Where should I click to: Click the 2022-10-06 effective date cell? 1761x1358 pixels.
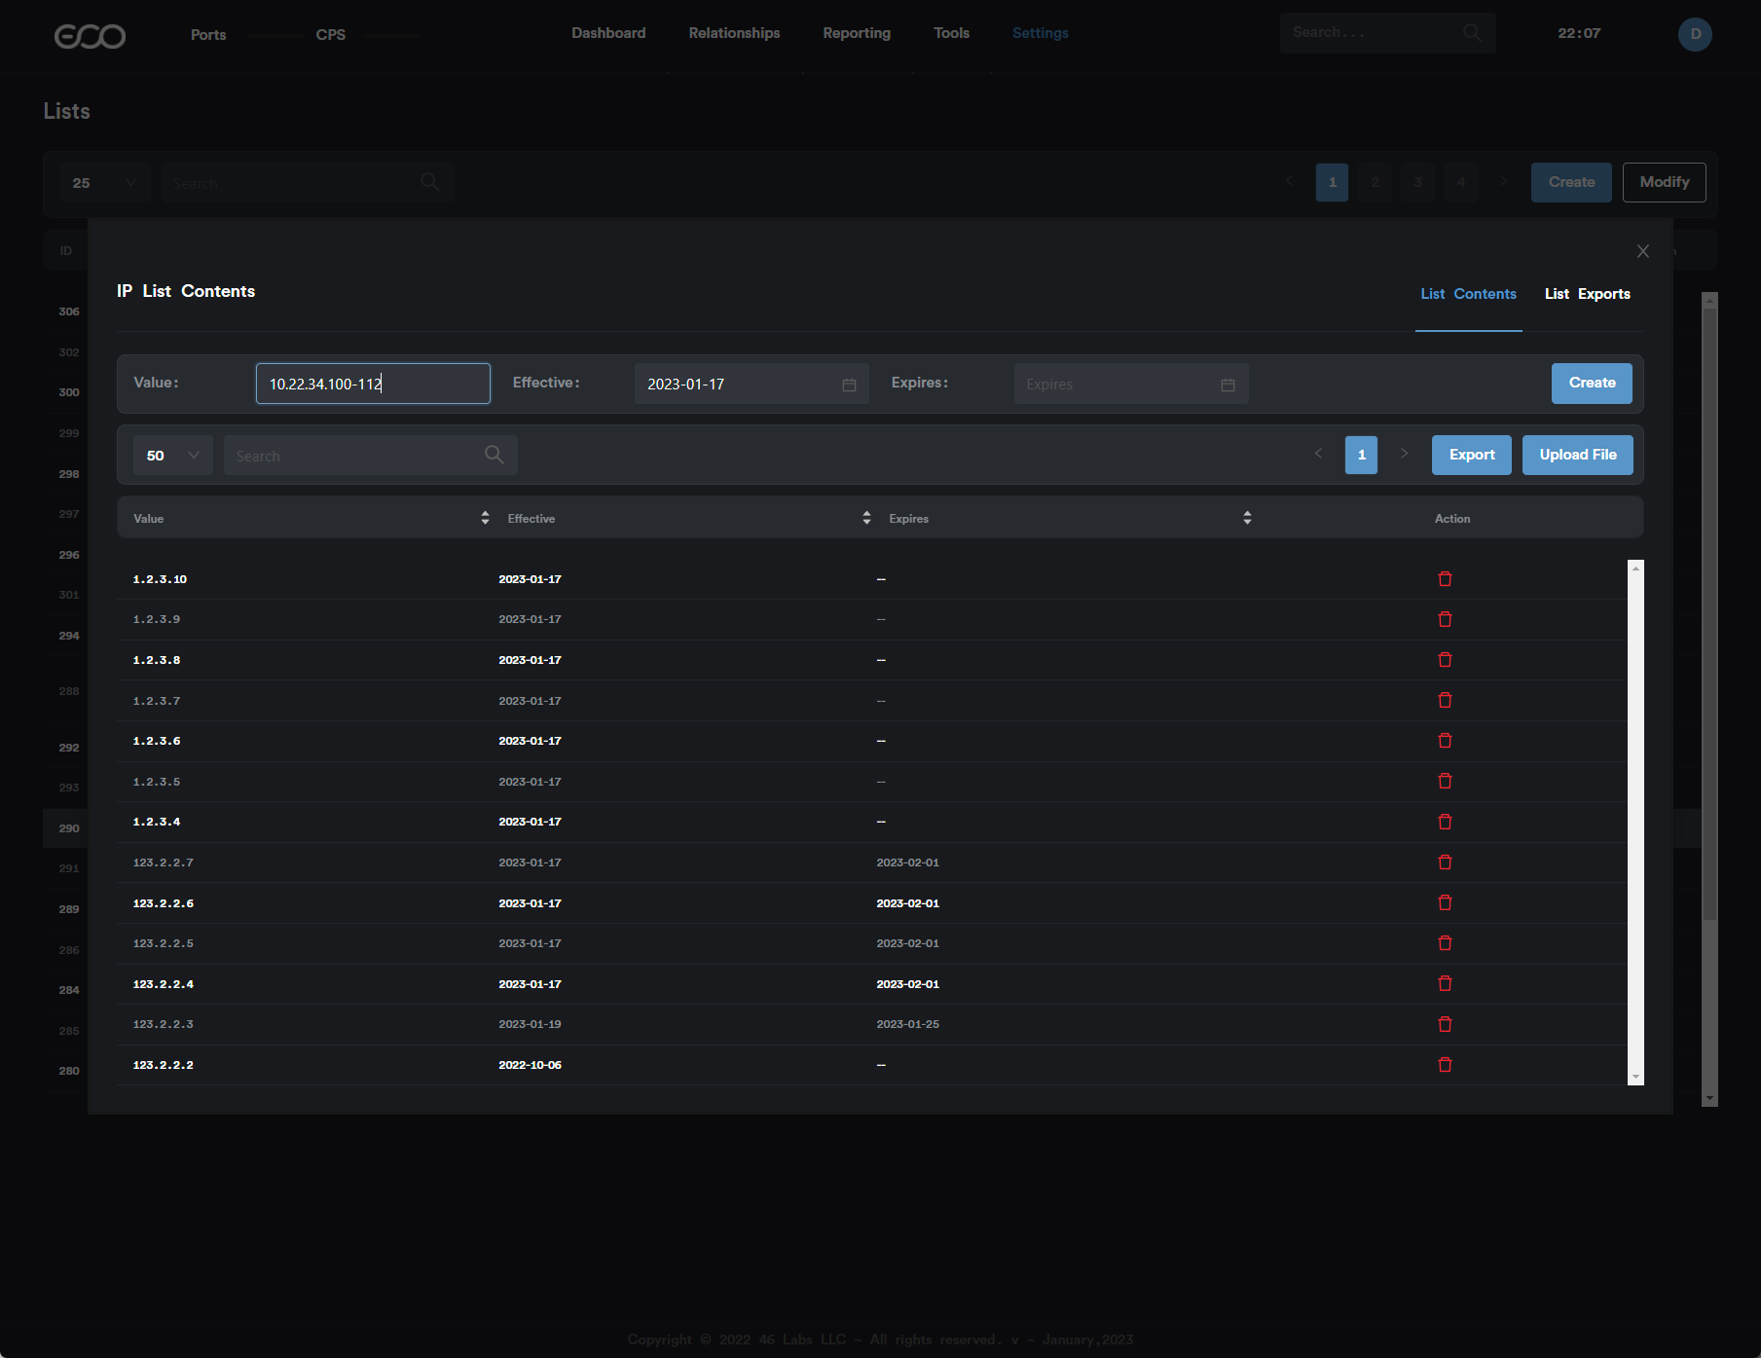[530, 1065]
